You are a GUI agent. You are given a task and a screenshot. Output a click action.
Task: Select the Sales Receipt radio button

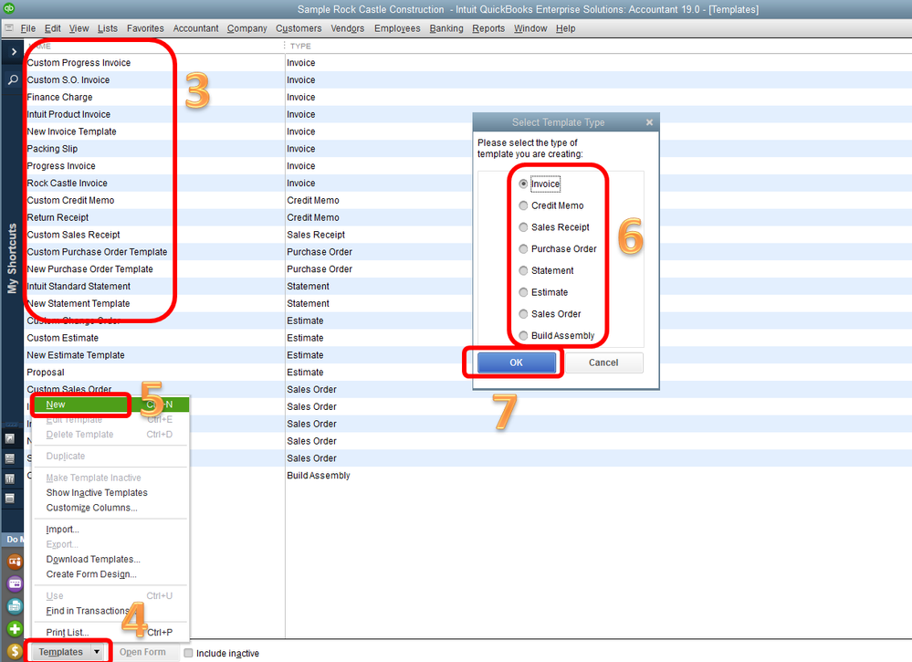point(523,226)
